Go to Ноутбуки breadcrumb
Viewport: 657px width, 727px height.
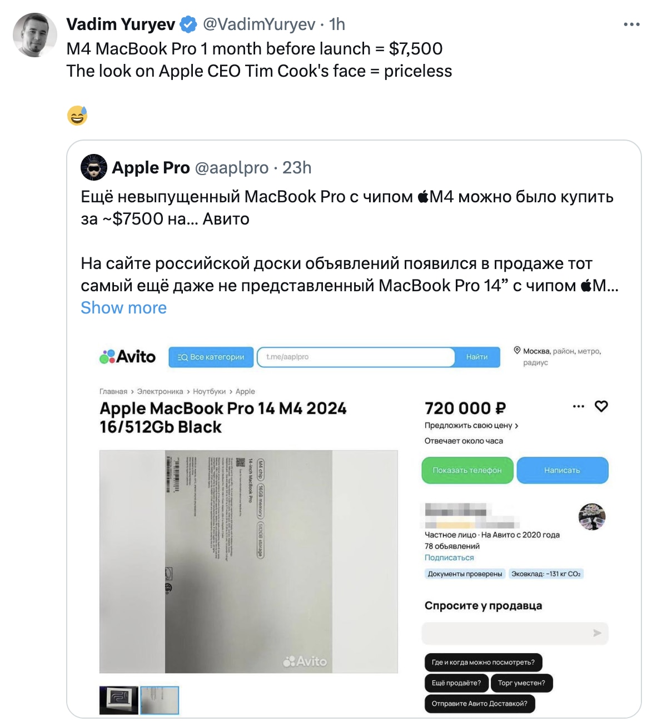[x=209, y=391]
